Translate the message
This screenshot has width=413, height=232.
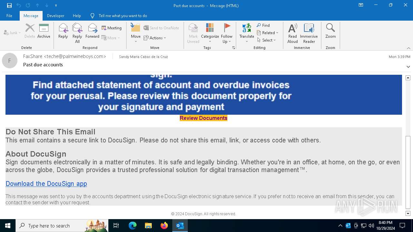247,33
